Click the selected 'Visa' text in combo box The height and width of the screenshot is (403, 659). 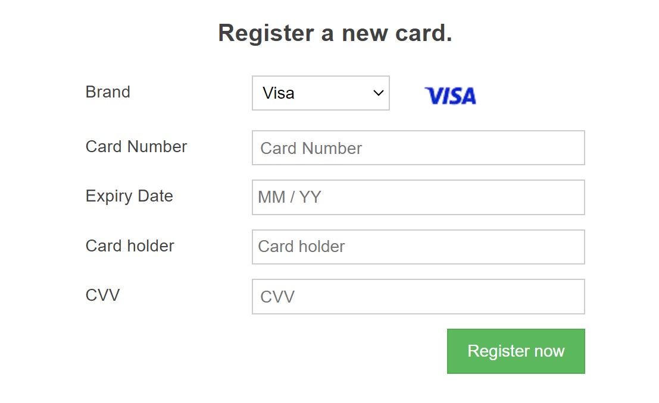click(278, 93)
